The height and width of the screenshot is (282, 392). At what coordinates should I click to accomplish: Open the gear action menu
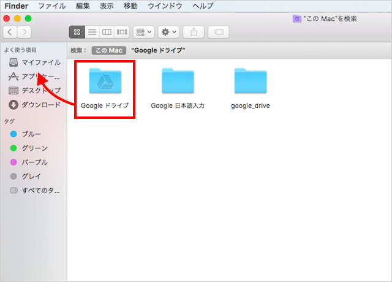tap(168, 32)
